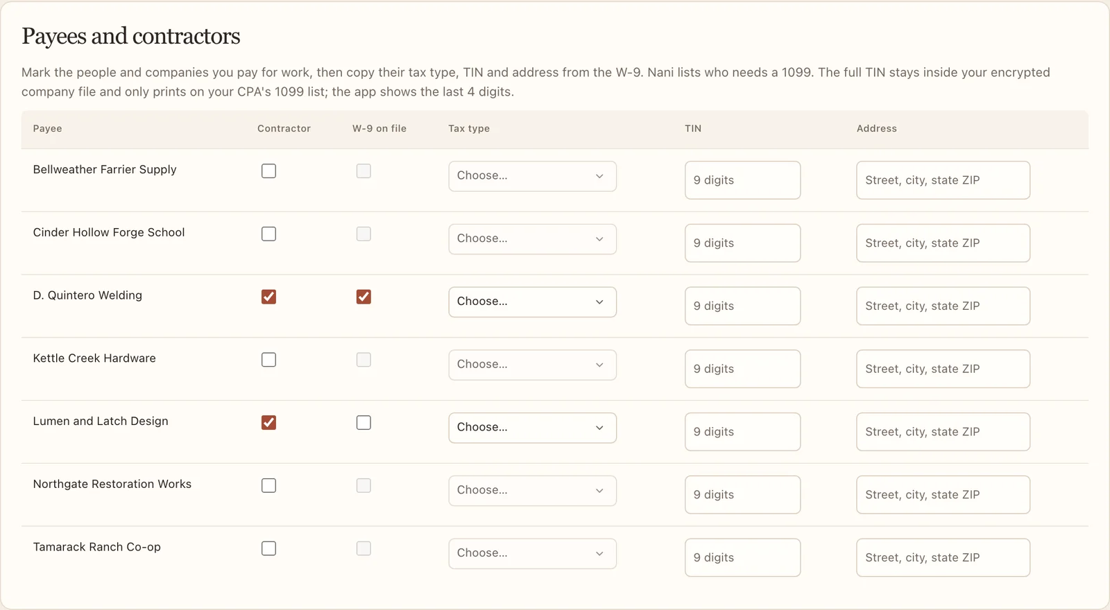Click Address field for Northgate Restoration Works
Image resolution: width=1110 pixels, height=610 pixels.
pos(943,495)
